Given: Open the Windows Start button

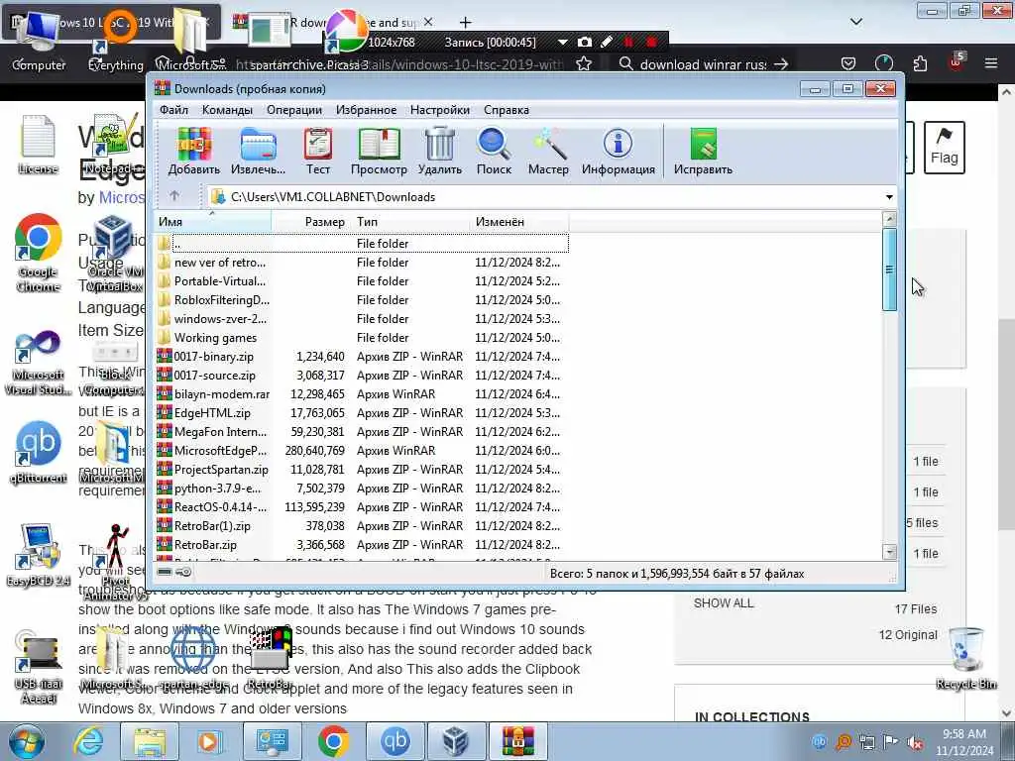Looking at the screenshot, I should tap(27, 741).
